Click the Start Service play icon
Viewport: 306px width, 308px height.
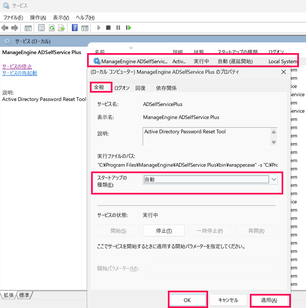pos(99,28)
